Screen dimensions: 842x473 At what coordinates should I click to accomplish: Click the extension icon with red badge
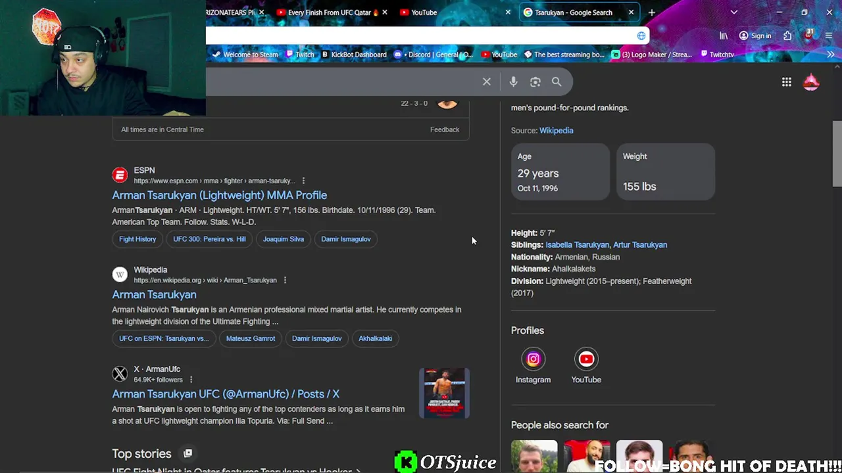(808, 35)
